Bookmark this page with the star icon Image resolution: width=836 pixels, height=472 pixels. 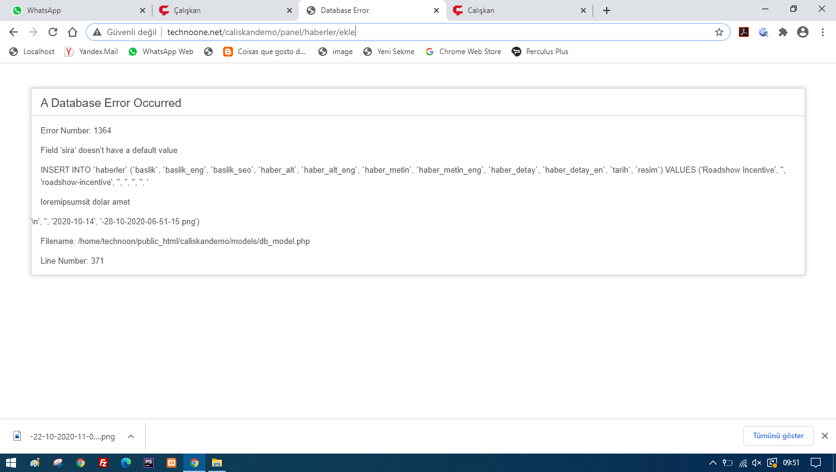coord(719,32)
